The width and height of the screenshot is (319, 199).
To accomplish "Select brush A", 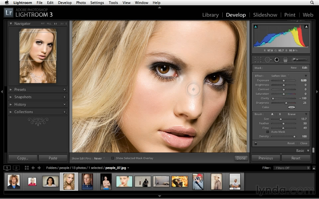I will click(x=272, y=114).
